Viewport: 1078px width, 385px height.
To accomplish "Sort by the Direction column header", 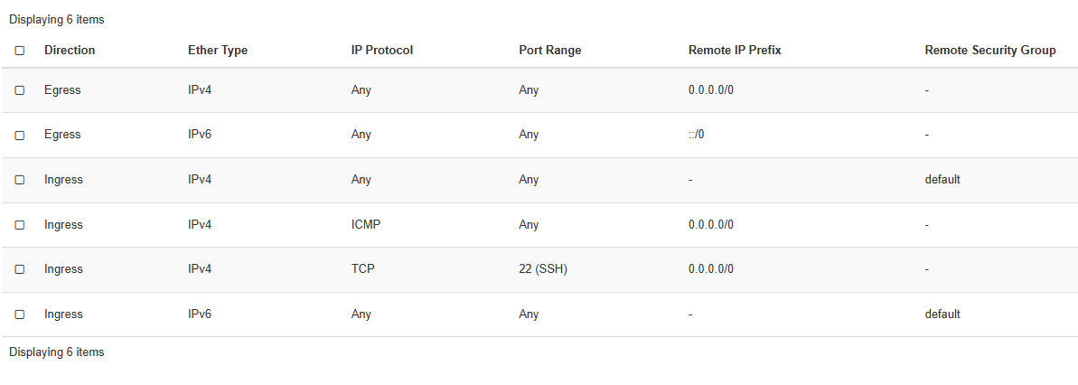I will coord(70,51).
